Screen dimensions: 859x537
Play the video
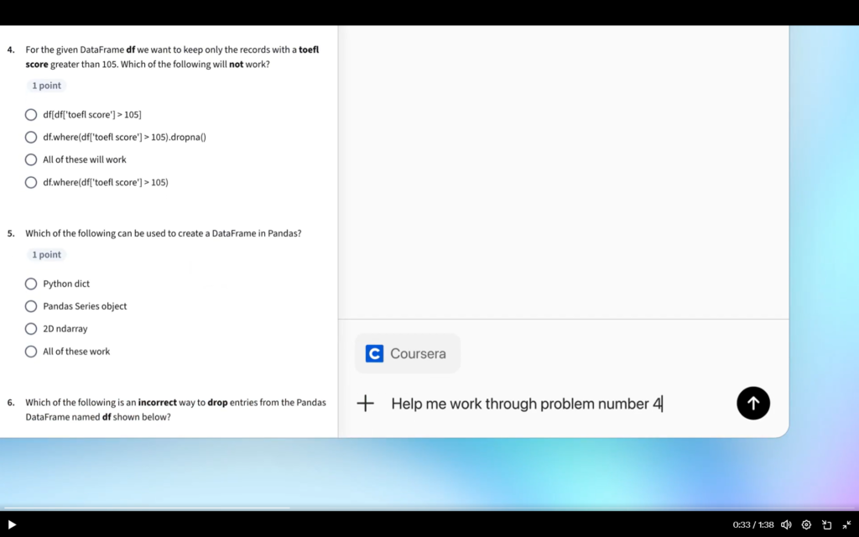tap(12, 524)
